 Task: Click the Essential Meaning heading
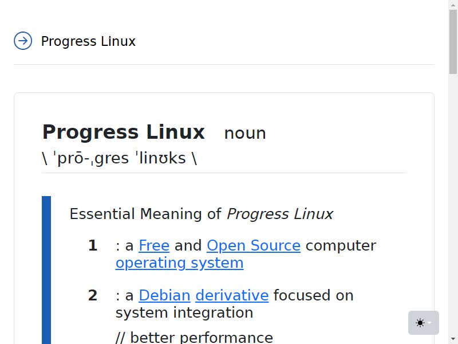click(x=202, y=214)
